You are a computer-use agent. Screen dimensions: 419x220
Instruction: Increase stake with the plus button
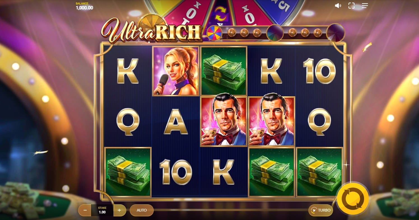(x=120, y=210)
